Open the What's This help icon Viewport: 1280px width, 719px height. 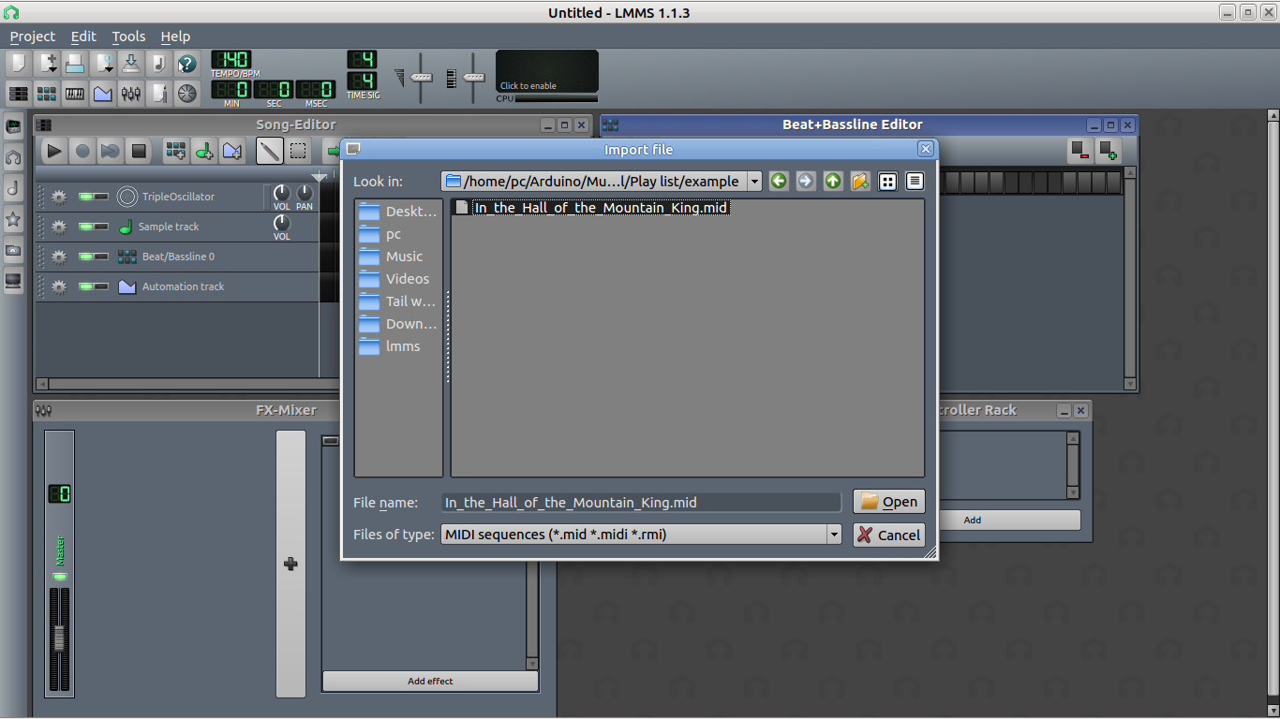click(187, 64)
